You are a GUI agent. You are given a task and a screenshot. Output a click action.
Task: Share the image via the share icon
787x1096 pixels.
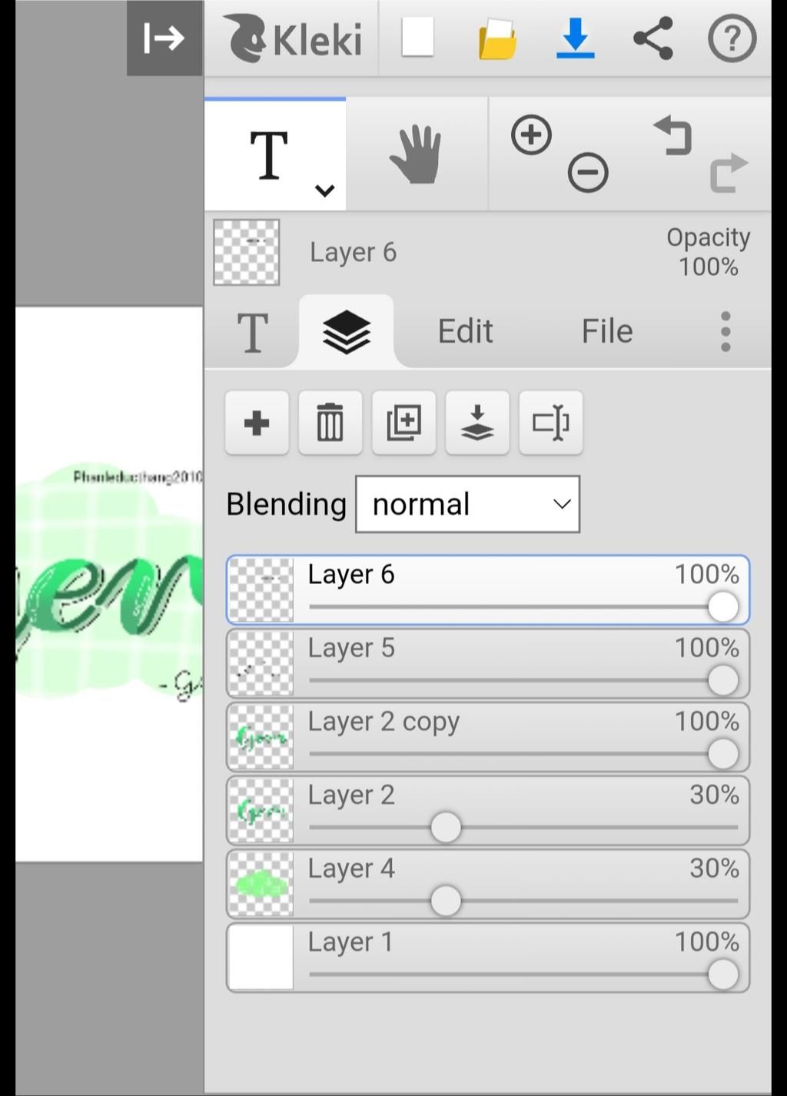pos(653,38)
